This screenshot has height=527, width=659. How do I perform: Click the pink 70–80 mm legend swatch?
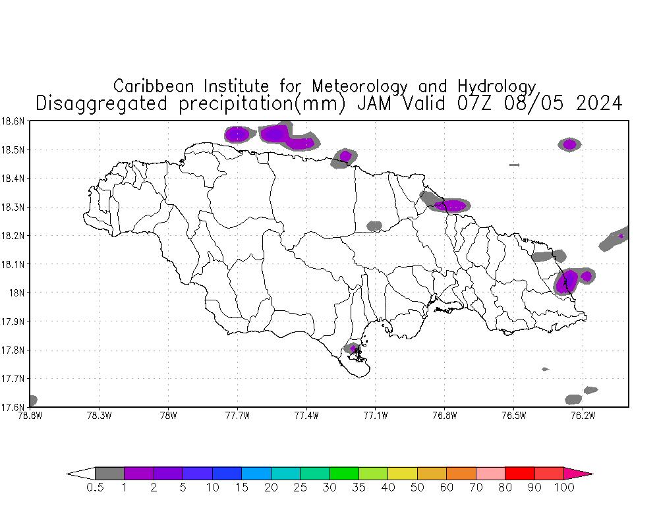pyautogui.click(x=490, y=473)
